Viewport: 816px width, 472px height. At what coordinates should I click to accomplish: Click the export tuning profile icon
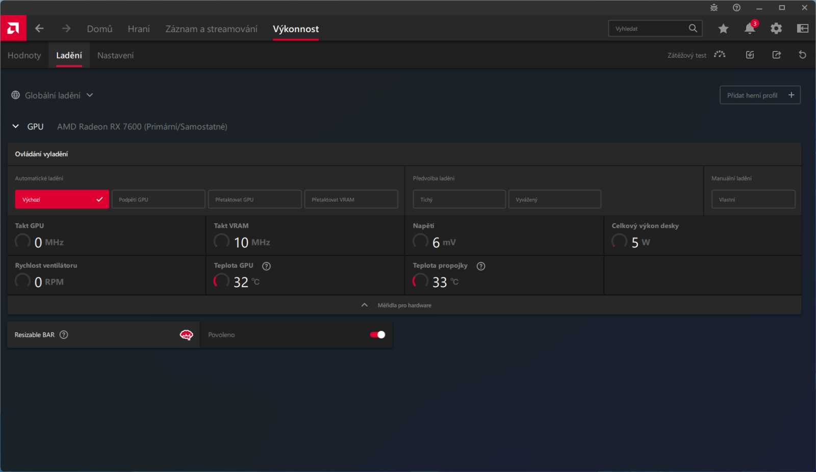coord(776,55)
